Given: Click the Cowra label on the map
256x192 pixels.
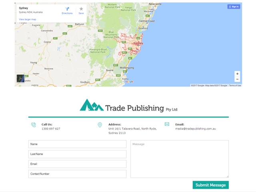Looking at the screenshot, I should coord(47,42).
